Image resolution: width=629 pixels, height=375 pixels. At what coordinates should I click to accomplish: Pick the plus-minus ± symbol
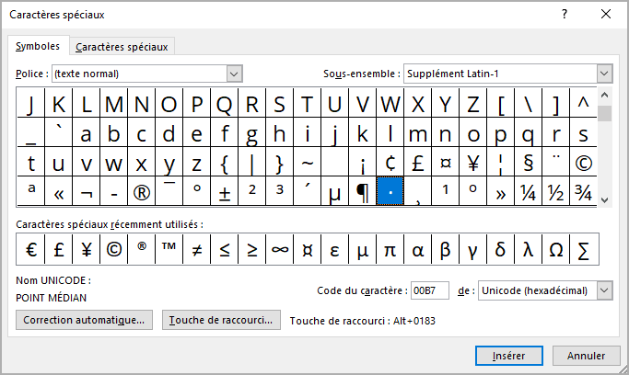[224, 191]
